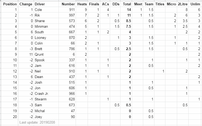Image resolution: width=202 pixels, height=126 pixels.
Task: Click the total value 14 for Cole
Action: click(129, 10)
